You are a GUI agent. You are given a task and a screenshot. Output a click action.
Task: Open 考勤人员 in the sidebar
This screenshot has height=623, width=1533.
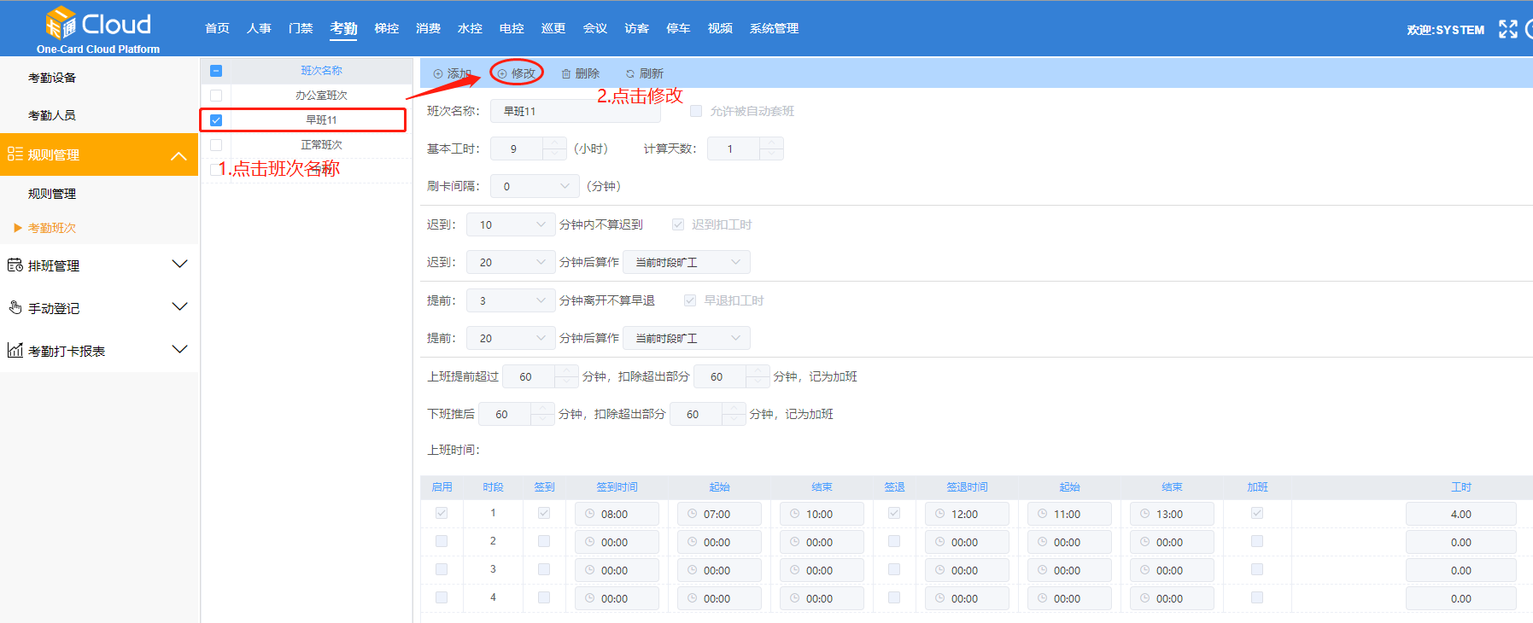coord(52,115)
